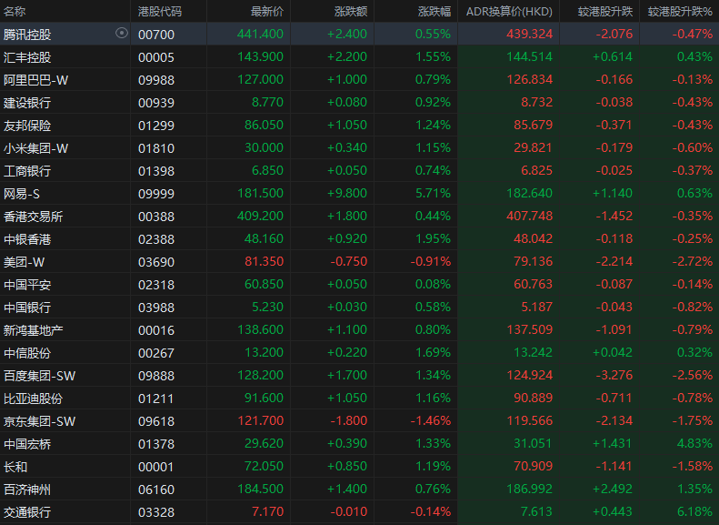Click ADR premium -0.47%
The height and width of the screenshot is (525, 719).
(693, 34)
